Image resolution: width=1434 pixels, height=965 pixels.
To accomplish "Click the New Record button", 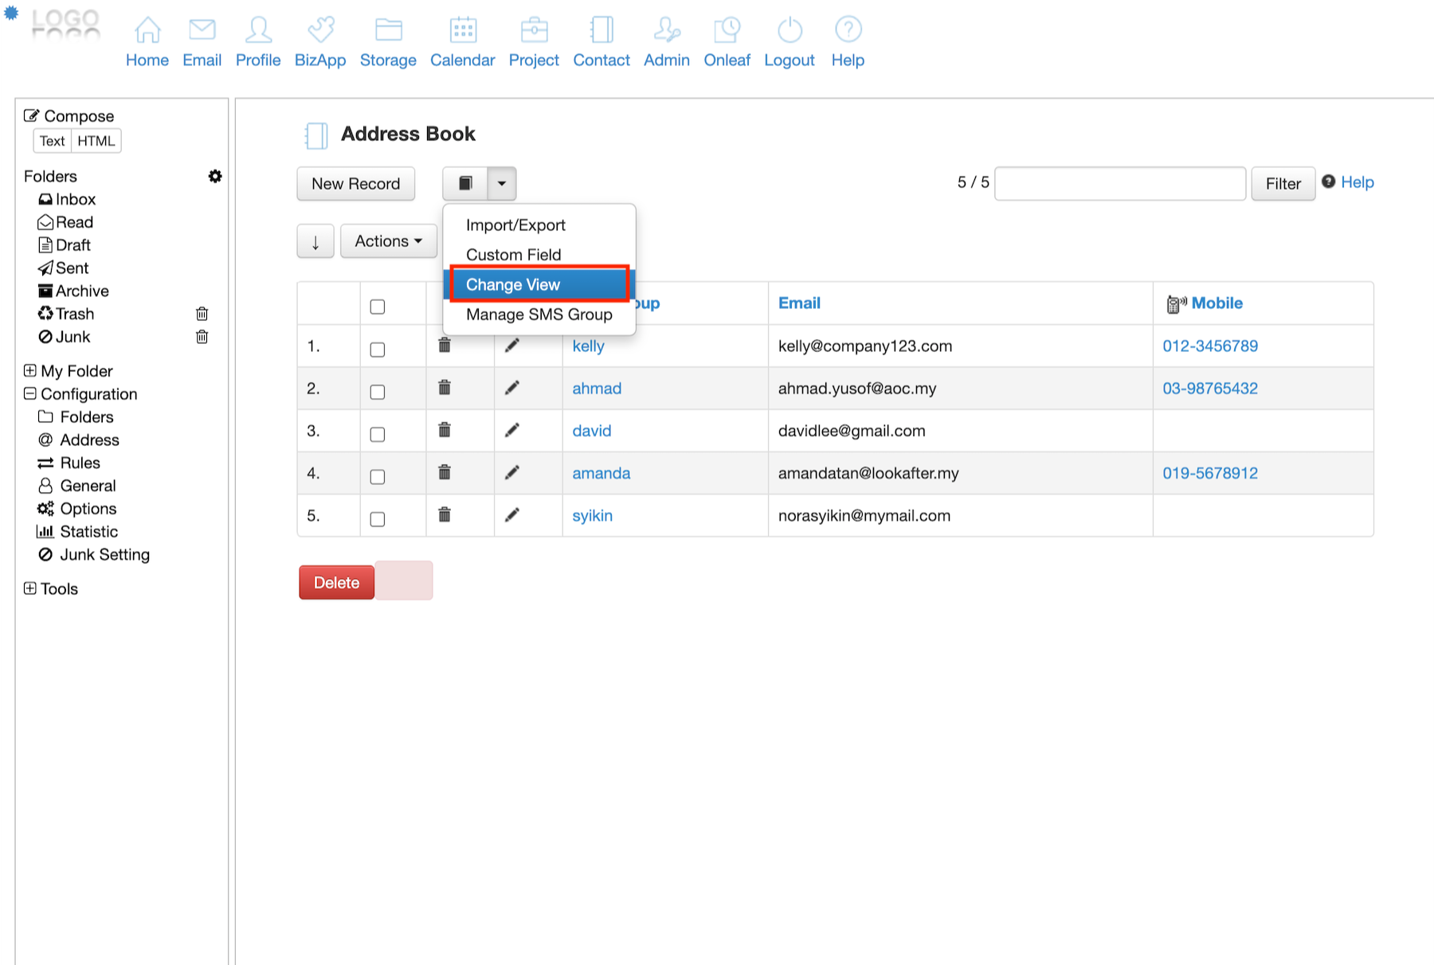I will click(356, 184).
